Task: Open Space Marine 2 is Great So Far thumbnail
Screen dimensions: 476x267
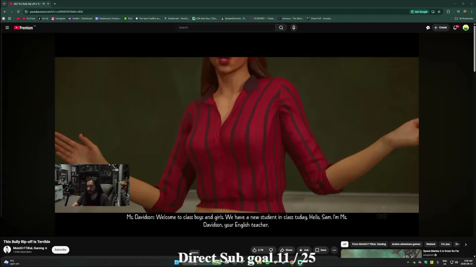Action: pyautogui.click(x=381, y=254)
